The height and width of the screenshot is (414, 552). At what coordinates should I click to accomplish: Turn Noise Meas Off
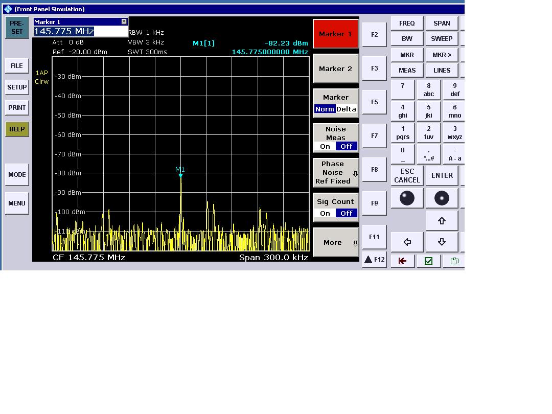pos(347,147)
